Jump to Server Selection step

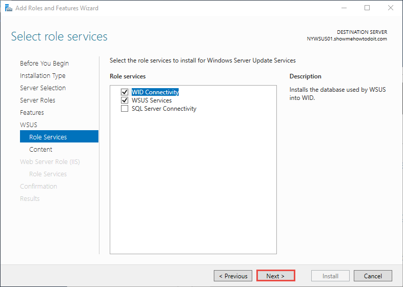pos(43,88)
